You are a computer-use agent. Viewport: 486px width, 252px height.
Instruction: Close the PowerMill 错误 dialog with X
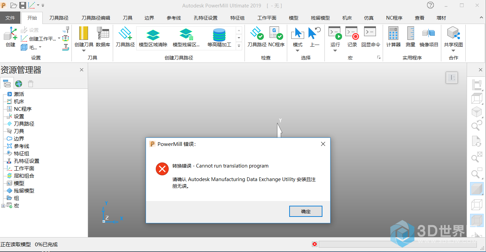pos(323,144)
